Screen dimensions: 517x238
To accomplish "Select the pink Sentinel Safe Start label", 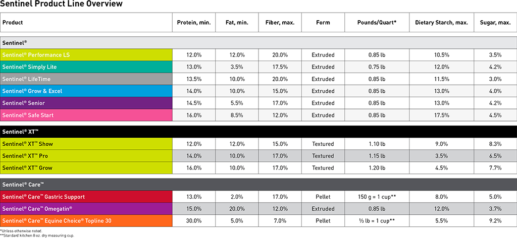I will pos(86,115).
